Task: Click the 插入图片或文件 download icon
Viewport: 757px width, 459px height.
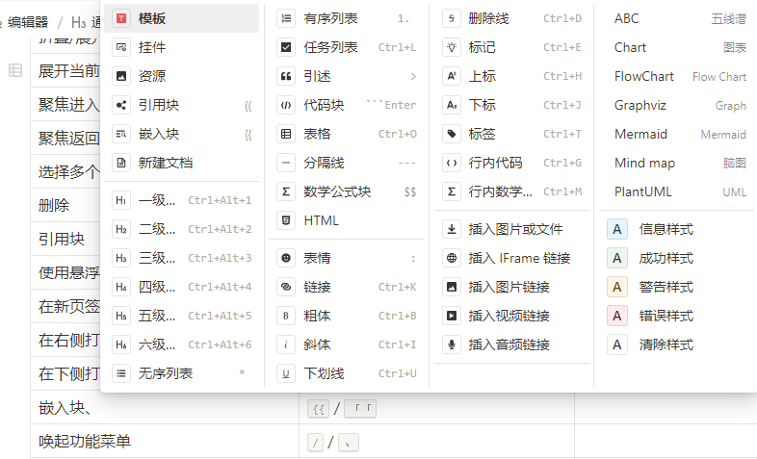Action: click(452, 229)
